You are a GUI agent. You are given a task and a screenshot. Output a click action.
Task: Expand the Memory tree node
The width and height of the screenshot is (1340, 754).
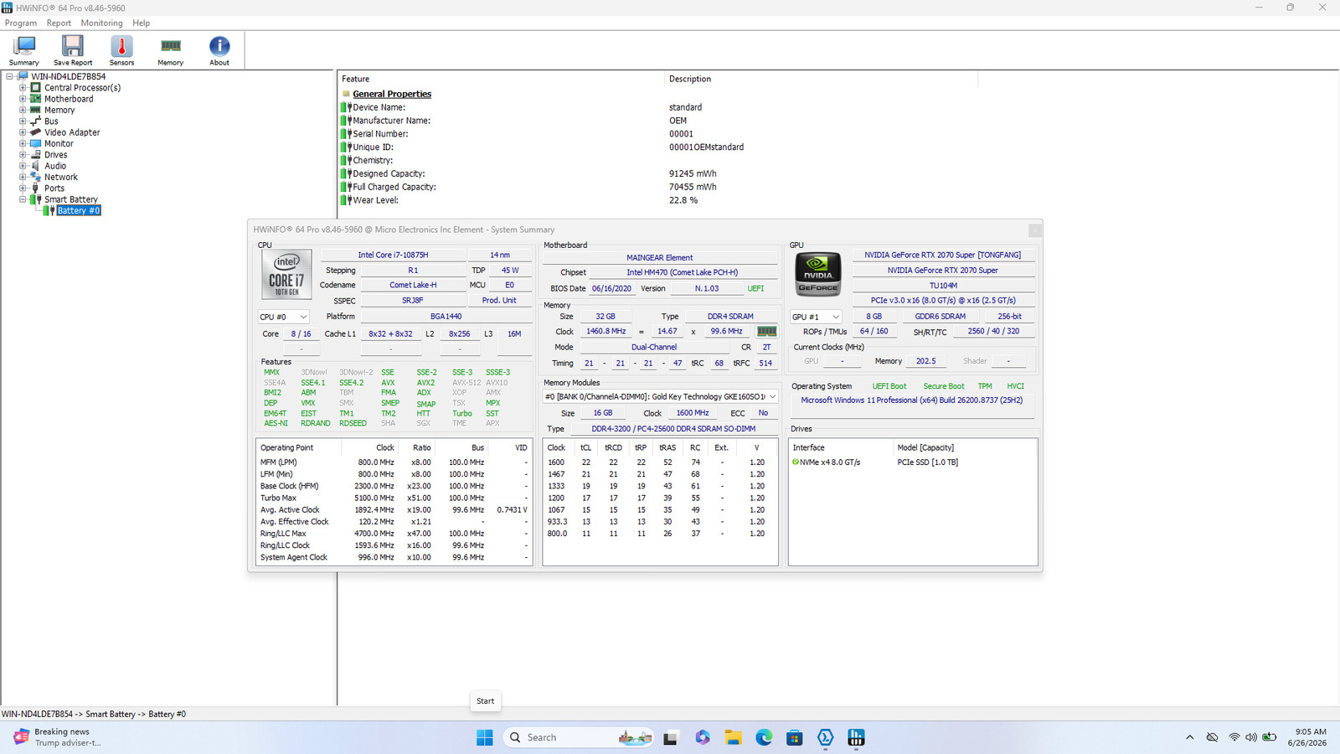(23, 110)
